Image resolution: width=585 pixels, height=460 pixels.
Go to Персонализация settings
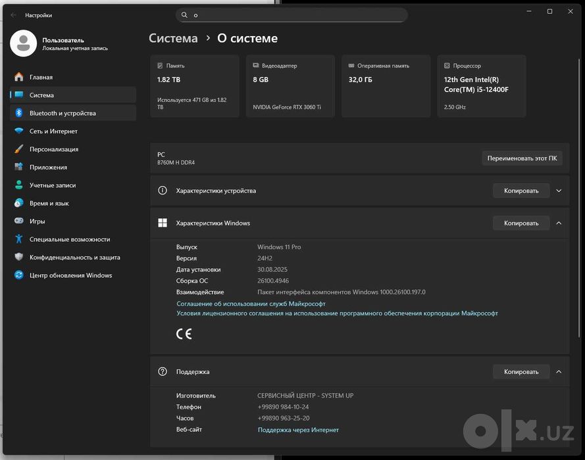click(73, 149)
